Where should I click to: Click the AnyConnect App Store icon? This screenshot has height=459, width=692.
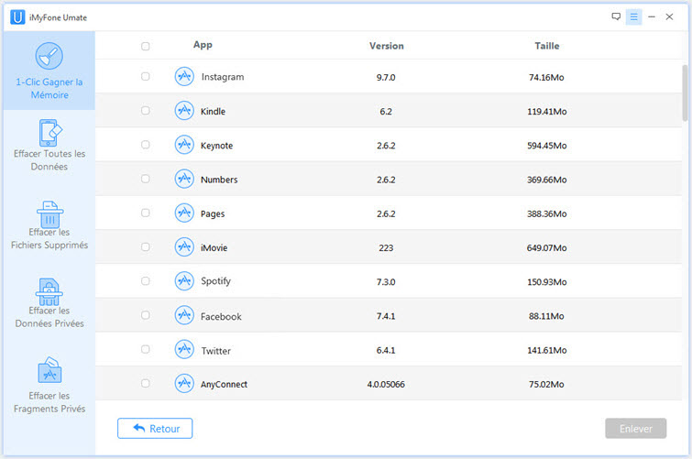(184, 383)
